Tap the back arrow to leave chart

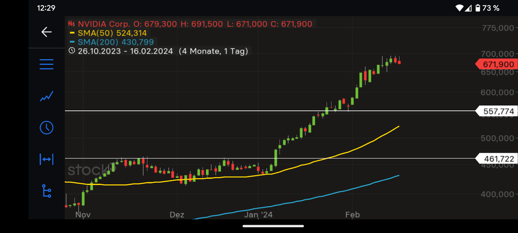pos(47,32)
